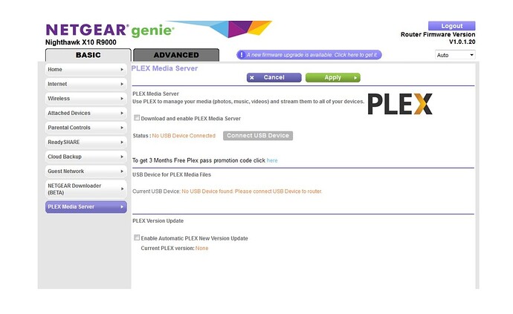Click the firmware version 'V1.0.1.20' text
Screen dimensions: 513x314
462,42
